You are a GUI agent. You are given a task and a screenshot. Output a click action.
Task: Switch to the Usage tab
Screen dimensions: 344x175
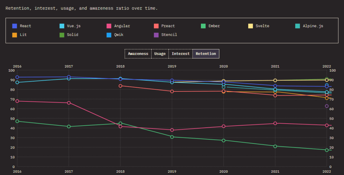coord(160,54)
